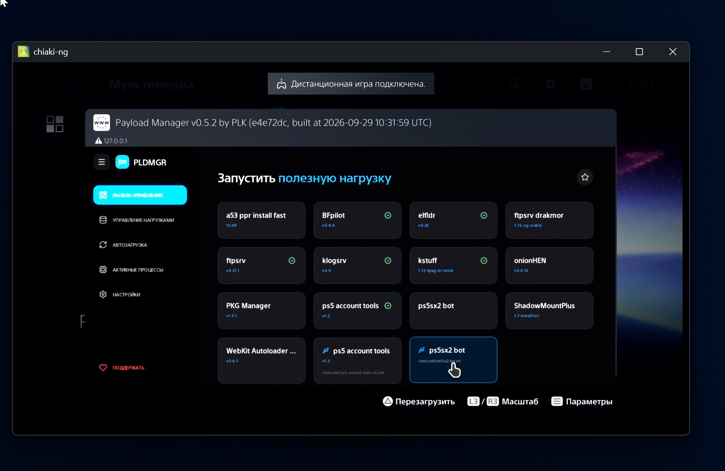Click the PLDMGR logo icon

point(122,162)
